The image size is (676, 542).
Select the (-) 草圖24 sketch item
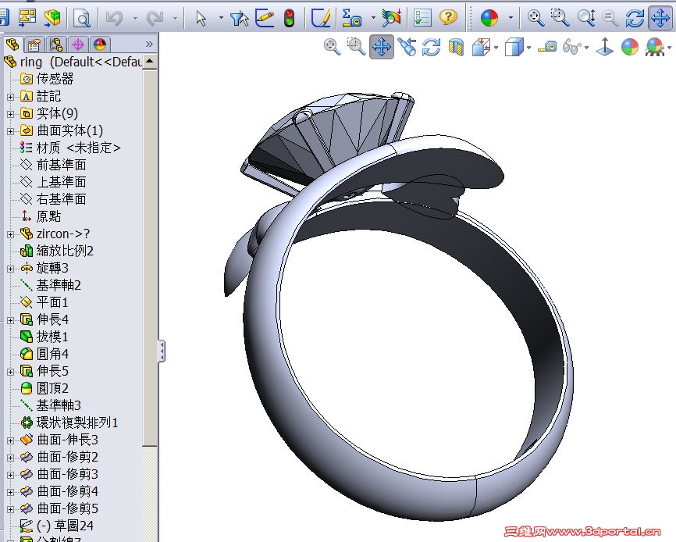56,526
